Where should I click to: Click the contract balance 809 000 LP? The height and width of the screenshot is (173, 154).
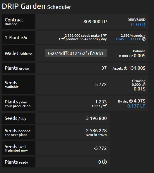pyautogui.click(x=95, y=22)
